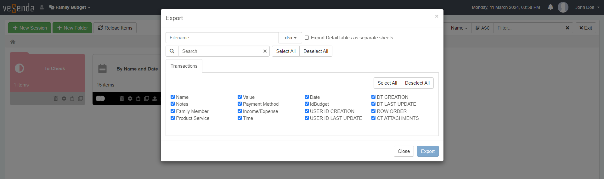Click the blue Export button
Screen dimensions: 604x179
(x=427, y=151)
